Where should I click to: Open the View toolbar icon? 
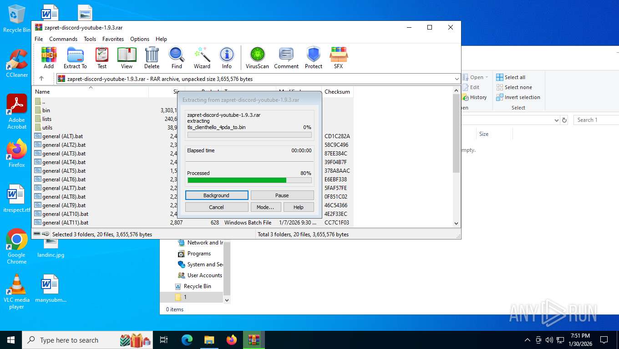pos(127,58)
